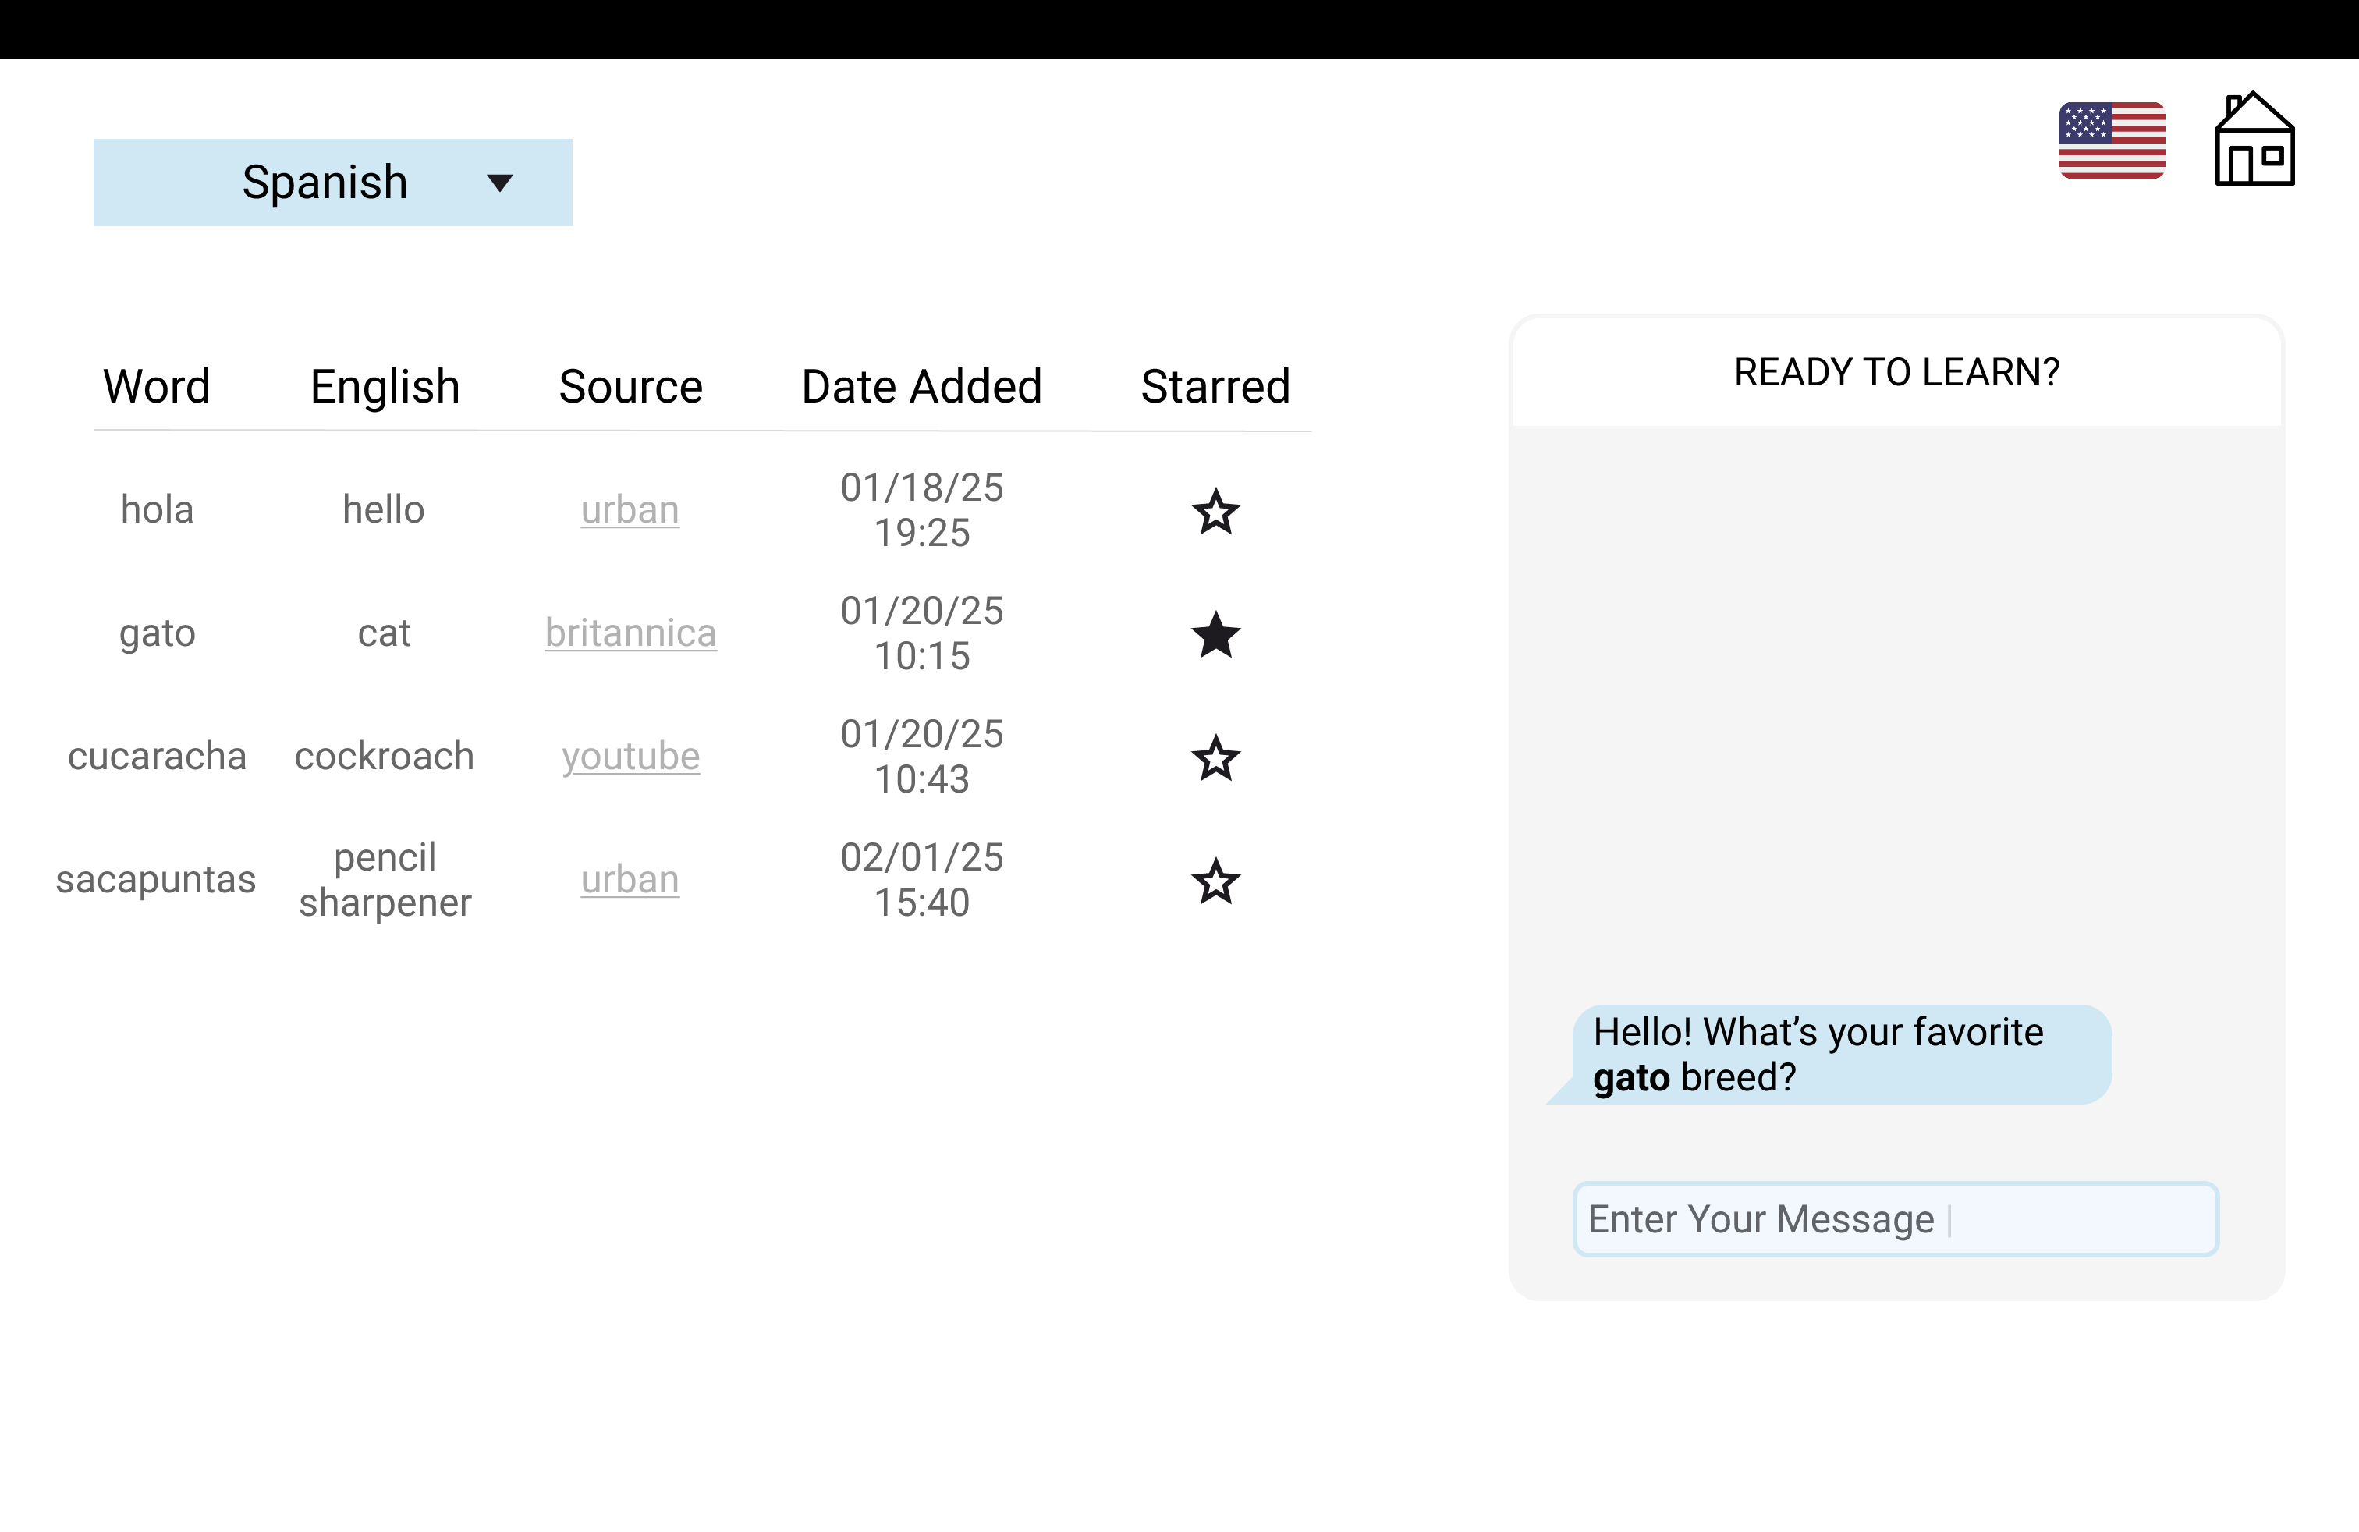Open the britannica source link

tap(630, 633)
